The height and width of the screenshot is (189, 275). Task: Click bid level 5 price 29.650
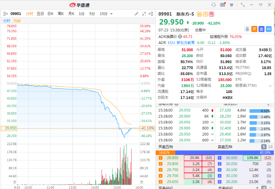tap(173, 182)
